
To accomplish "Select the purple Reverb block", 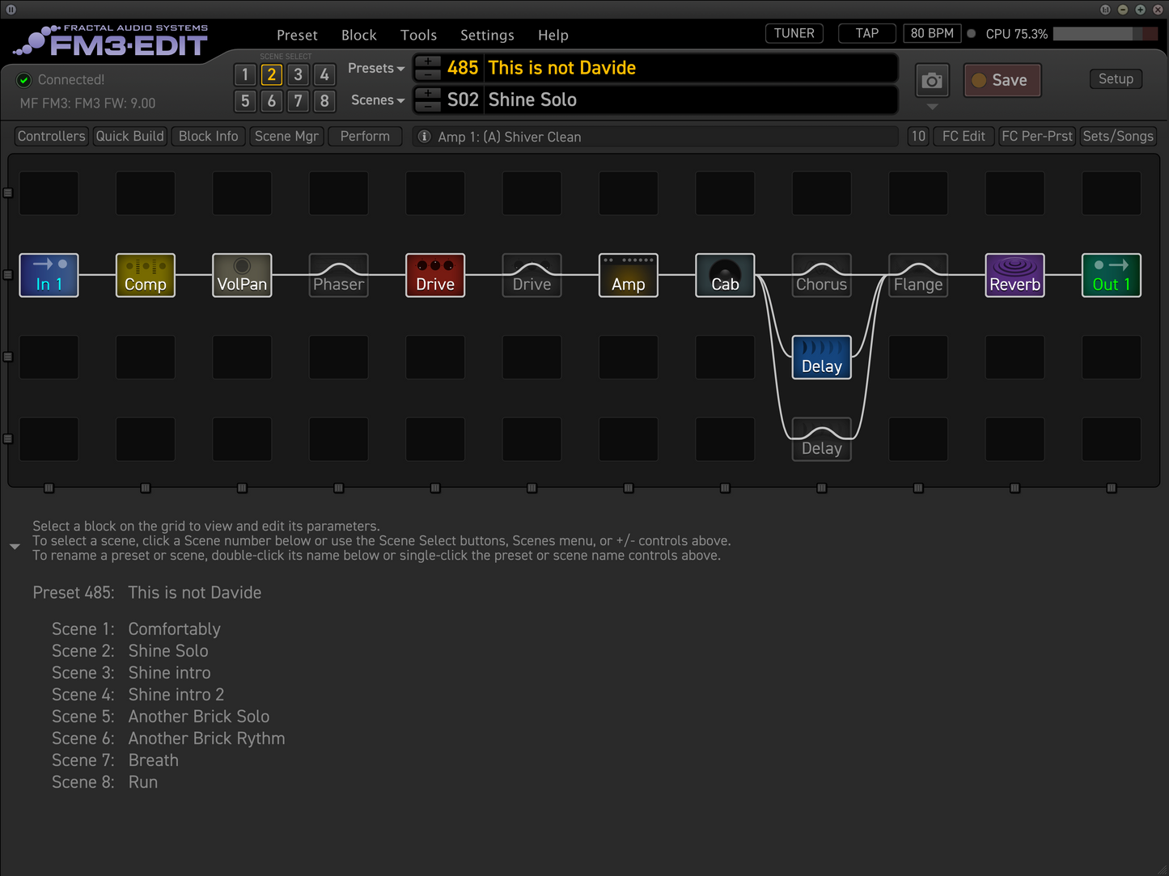I will click(x=1014, y=275).
